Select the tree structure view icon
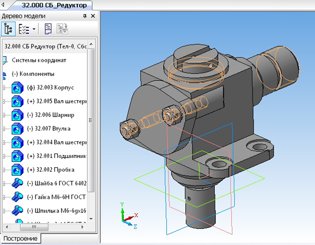The width and height of the screenshot is (315, 245). pyautogui.click(x=8, y=29)
